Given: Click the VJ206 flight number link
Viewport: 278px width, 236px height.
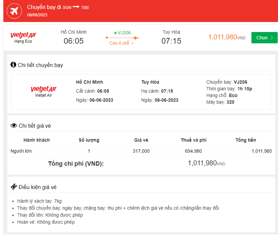Looking at the screenshot, I should point(124,33).
